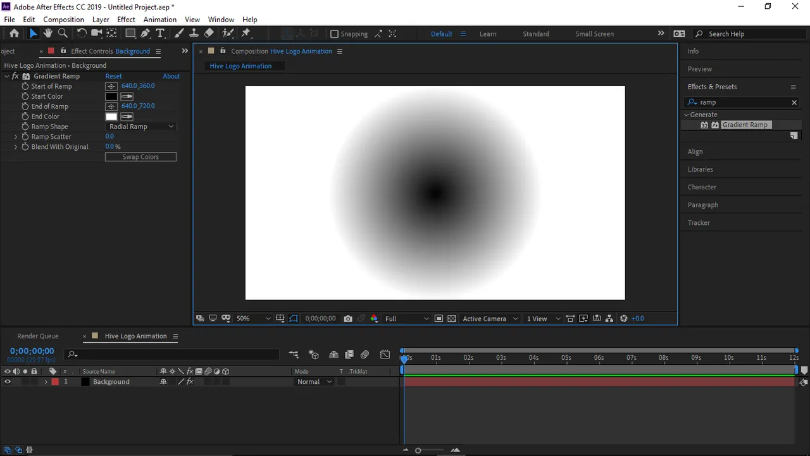Open the Full resolution dropdown
The height and width of the screenshot is (456, 810).
pyautogui.click(x=407, y=319)
